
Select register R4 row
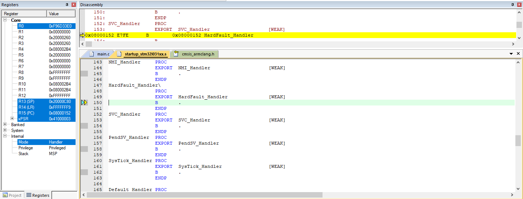pyautogui.click(x=46, y=49)
